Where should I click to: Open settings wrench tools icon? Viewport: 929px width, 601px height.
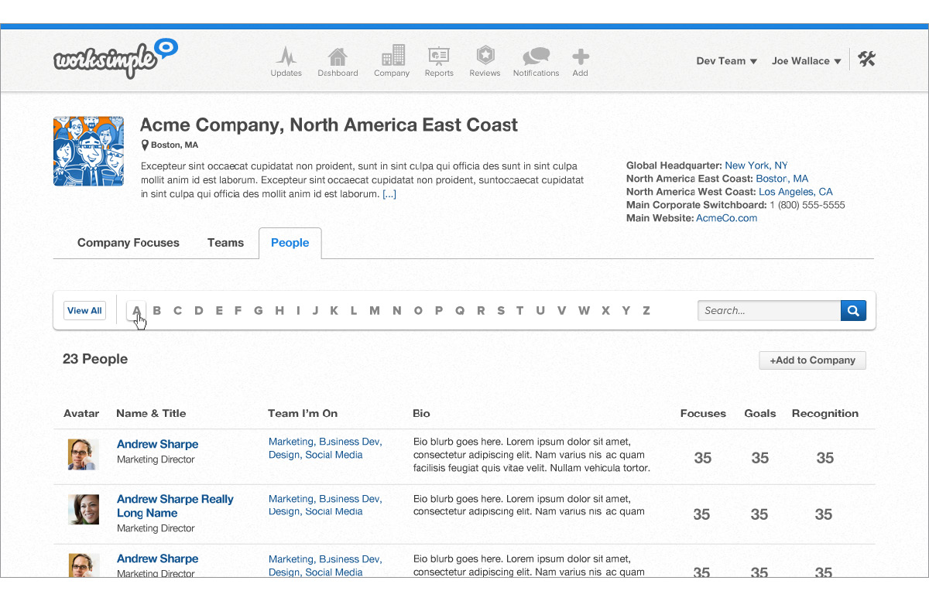[x=866, y=60]
